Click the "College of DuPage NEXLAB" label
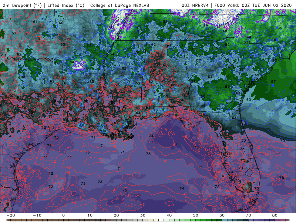Viewport: 296px width, 222px height. click(120, 5)
